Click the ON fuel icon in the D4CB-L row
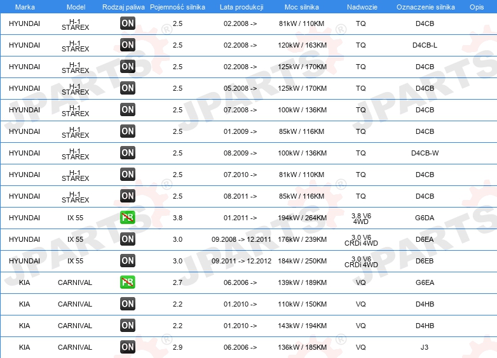Viewport: 497px width, 358px height. [128, 44]
